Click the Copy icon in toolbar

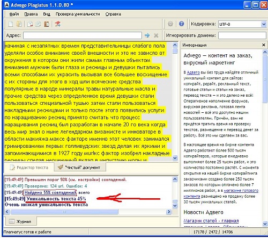click(38, 24)
